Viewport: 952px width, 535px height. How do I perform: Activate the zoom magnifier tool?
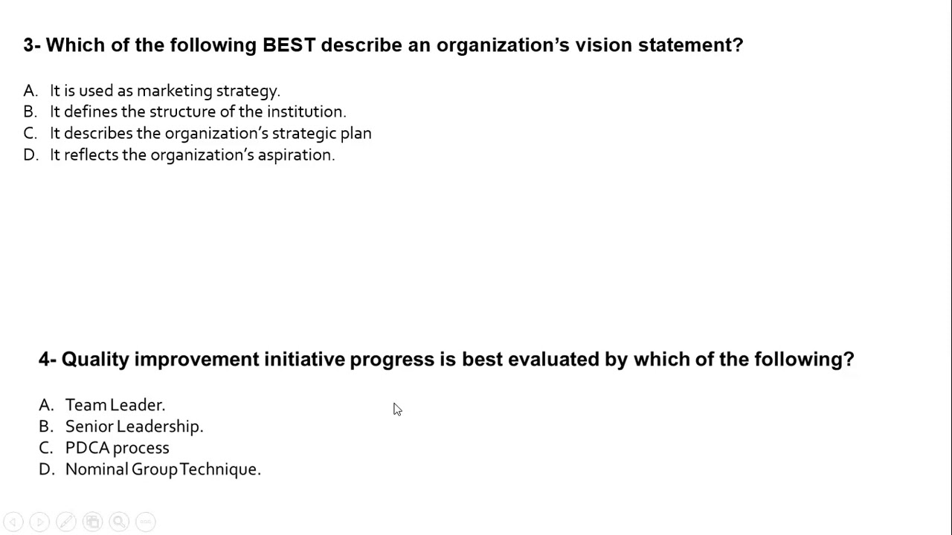click(119, 522)
